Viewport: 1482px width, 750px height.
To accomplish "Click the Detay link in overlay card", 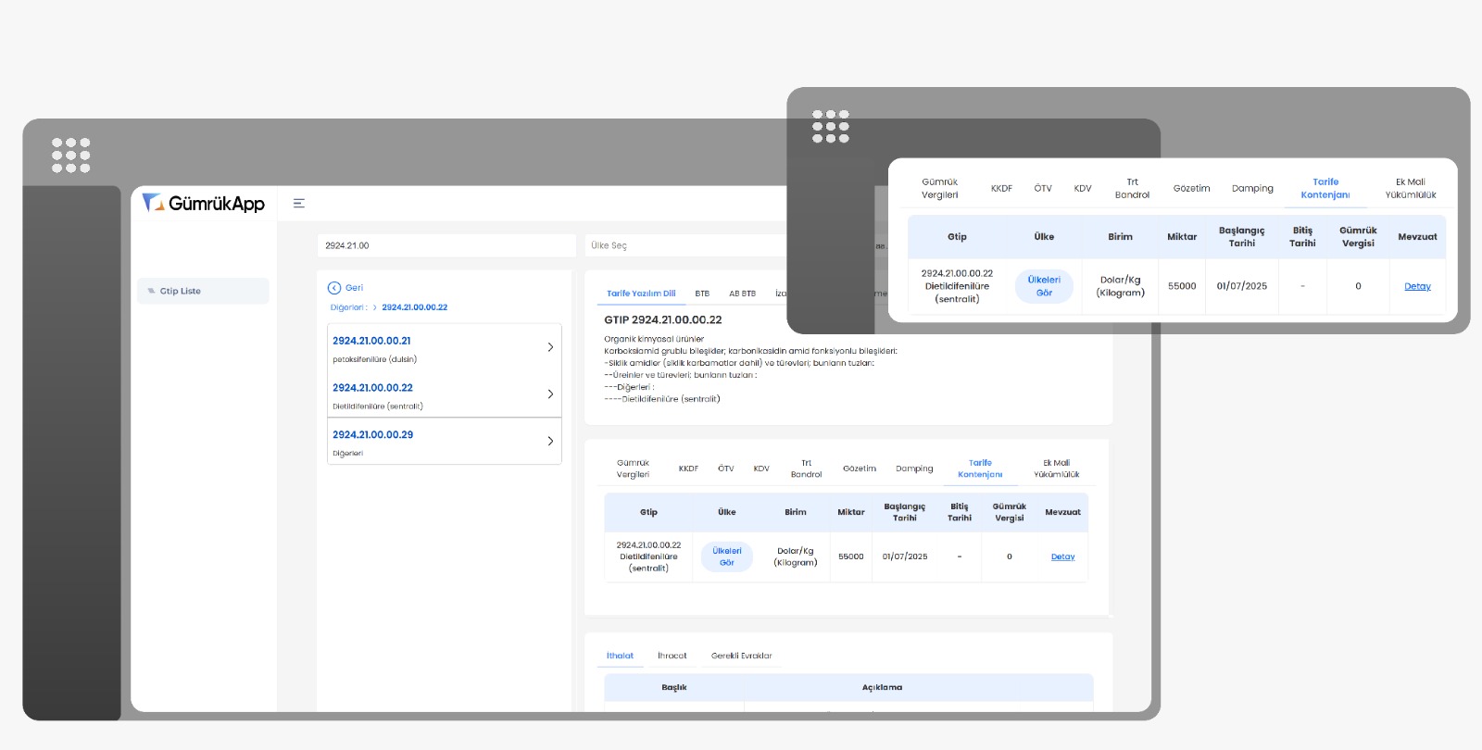I will tap(1417, 286).
